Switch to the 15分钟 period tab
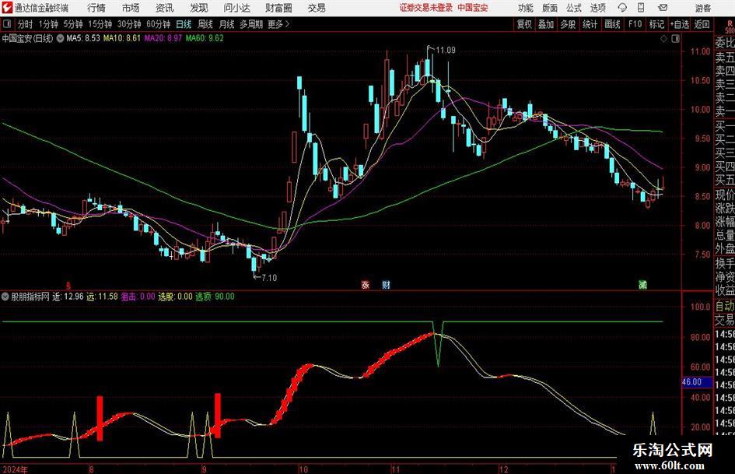This screenshot has height=474, width=735. pos(100,24)
